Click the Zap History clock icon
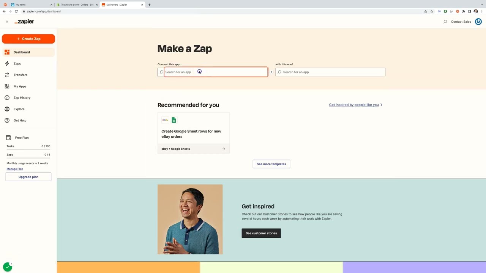The image size is (486, 273). click(7, 97)
